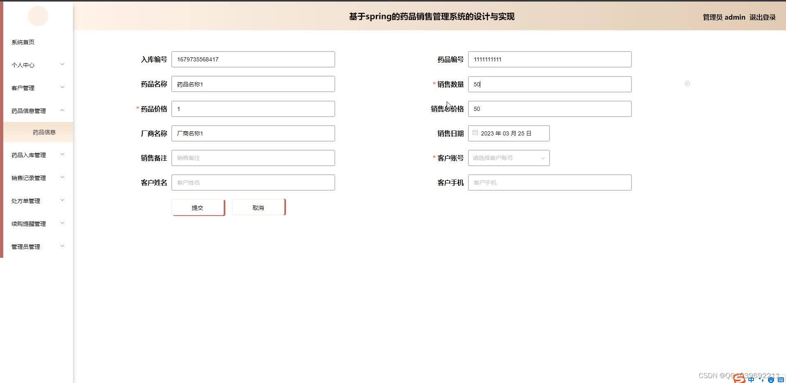
Task: Focus the 销售数量 input field
Action: click(x=550, y=84)
